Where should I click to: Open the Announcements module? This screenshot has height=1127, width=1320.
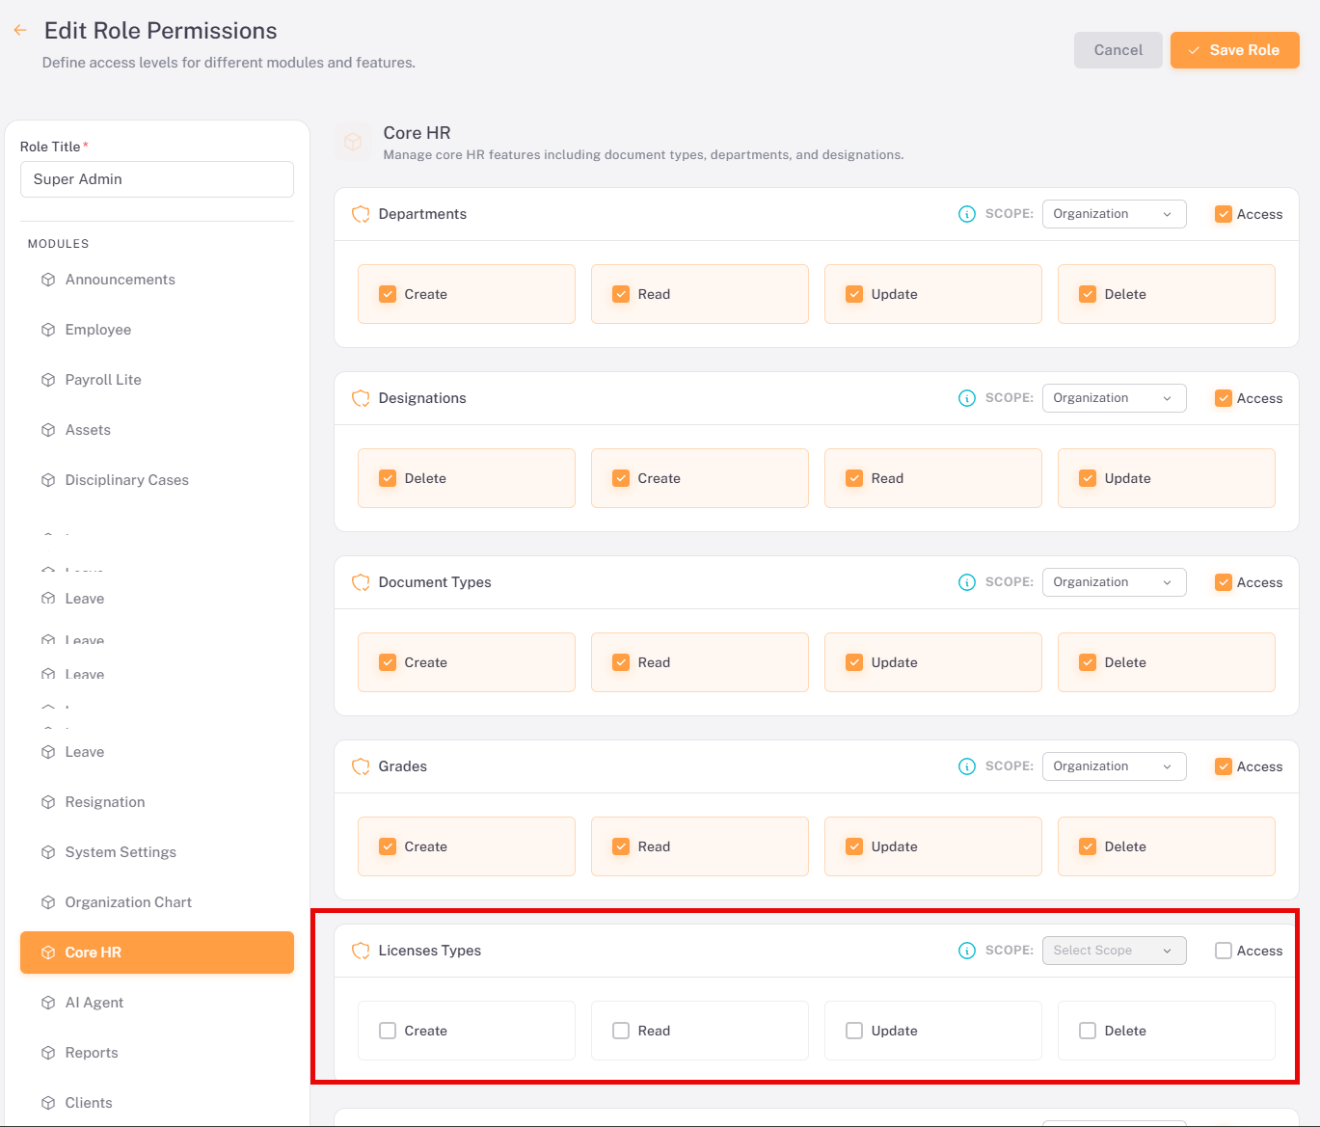[x=156, y=280]
